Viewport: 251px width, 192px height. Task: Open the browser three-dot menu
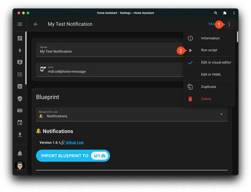pos(234,13)
